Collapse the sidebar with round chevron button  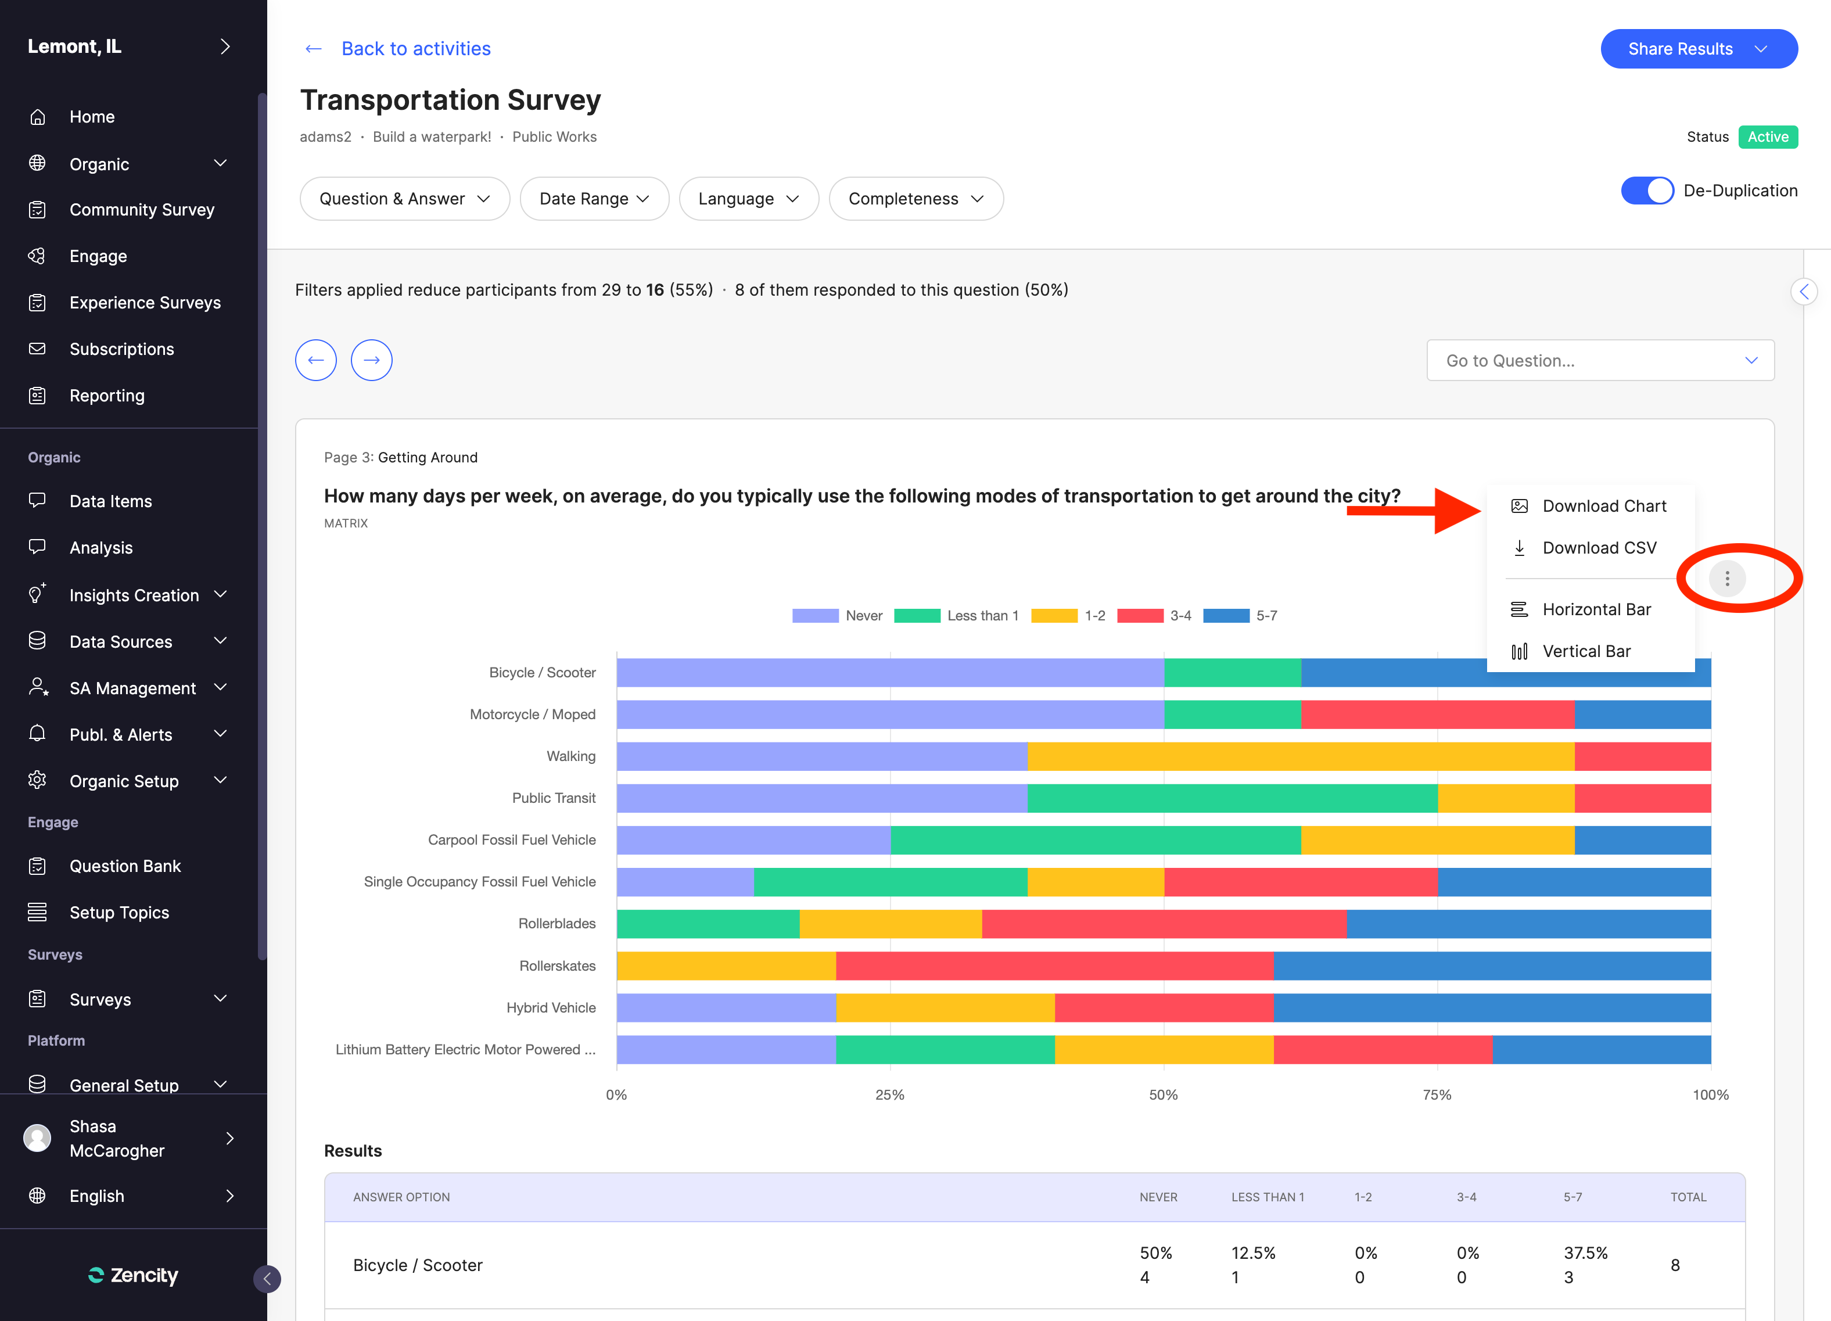[267, 1278]
